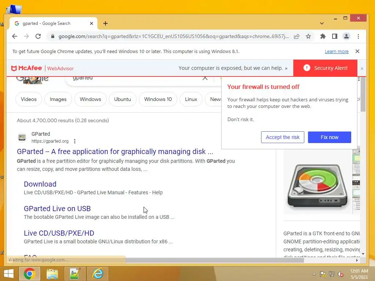The width and height of the screenshot is (375, 281).
Task: Click the gparted search input field
Action: (134, 78)
